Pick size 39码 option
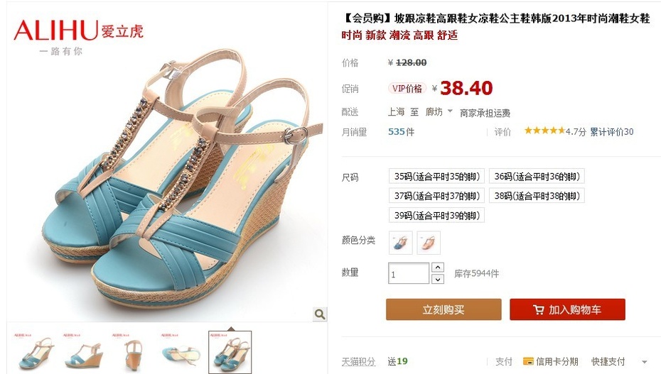This screenshot has height=374, width=661. [x=436, y=216]
